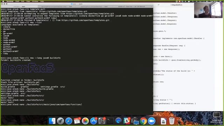Click 'Languages available as templates:' line
The image size is (224, 126).
point(20,25)
